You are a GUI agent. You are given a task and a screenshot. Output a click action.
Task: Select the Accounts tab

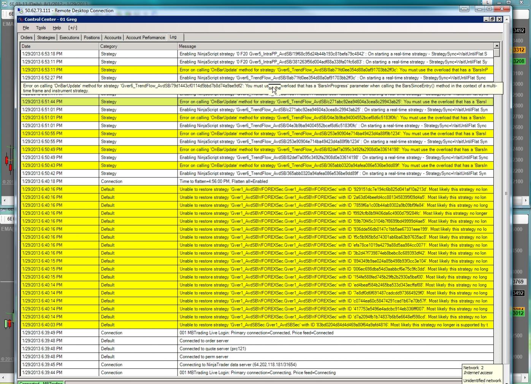113,38
